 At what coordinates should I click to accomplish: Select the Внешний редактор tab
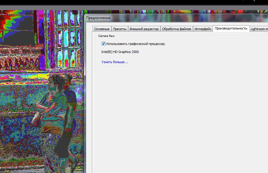pyautogui.click(x=144, y=29)
